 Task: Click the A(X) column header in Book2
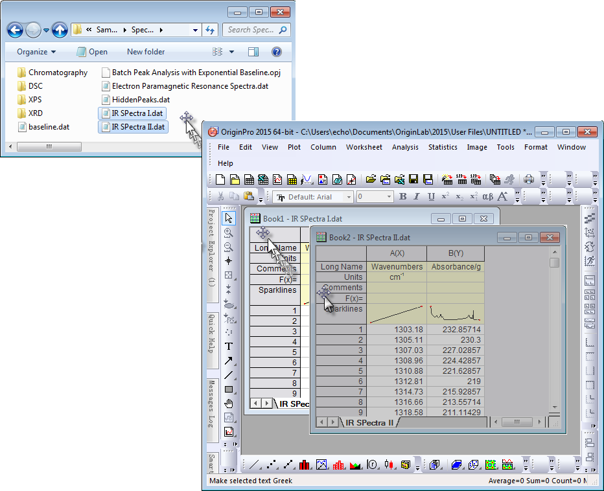pos(397,253)
